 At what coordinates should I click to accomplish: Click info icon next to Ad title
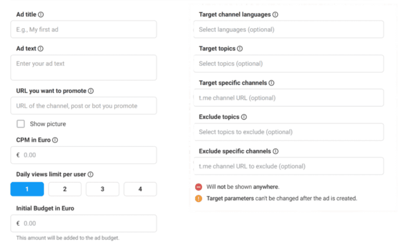(x=41, y=14)
